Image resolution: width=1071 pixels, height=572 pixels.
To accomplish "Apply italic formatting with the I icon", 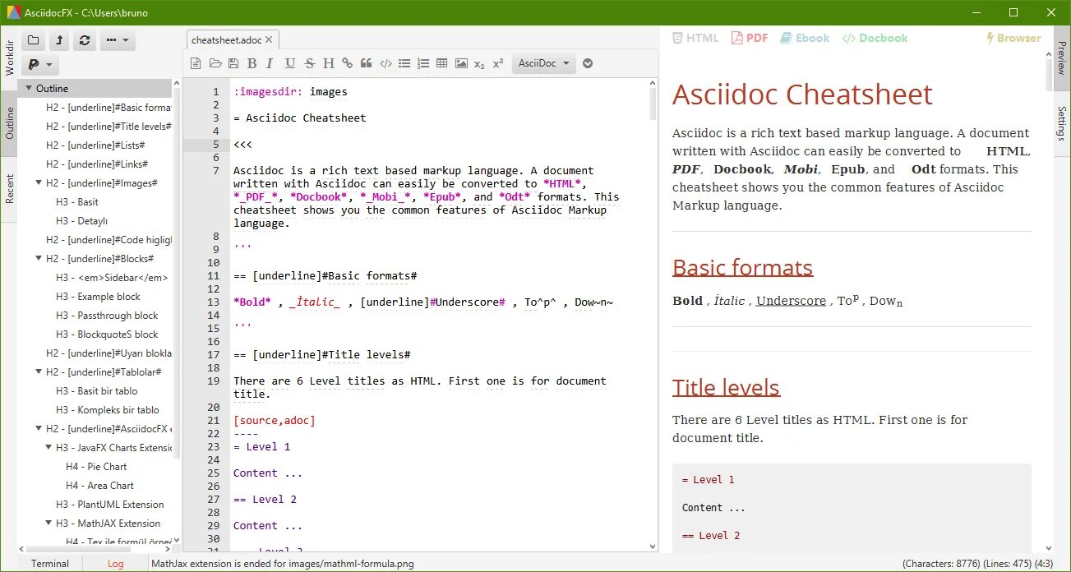I will pyautogui.click(x=270, y=63).
